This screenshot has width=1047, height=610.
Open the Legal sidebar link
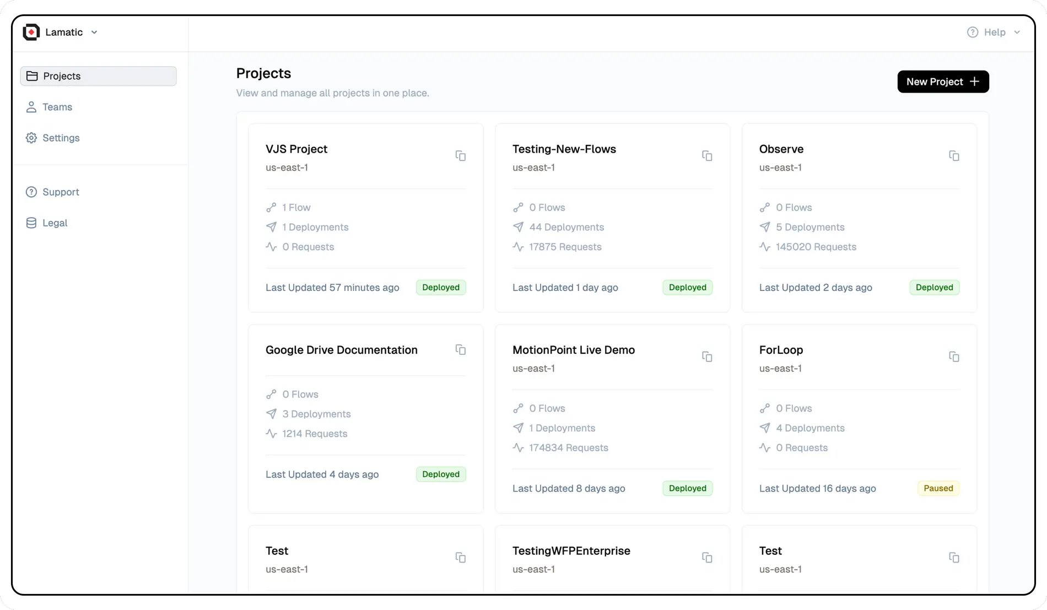(x=55, y=223)
